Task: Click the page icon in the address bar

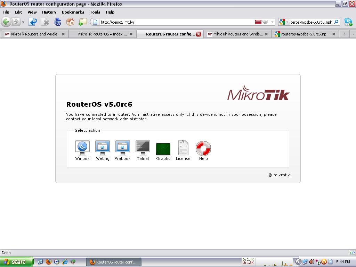Action: 95,22
